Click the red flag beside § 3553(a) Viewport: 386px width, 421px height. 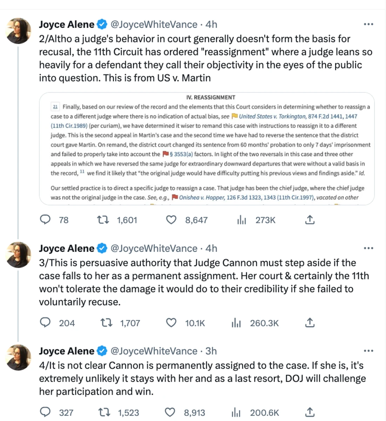pos(165,154)
